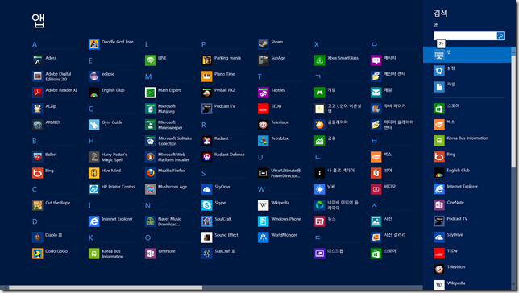The height and width of the screenshot is (293, 519).
Task: Click "Harry Potter's Magic Spell" label
Action: click(x=114, y=157)
